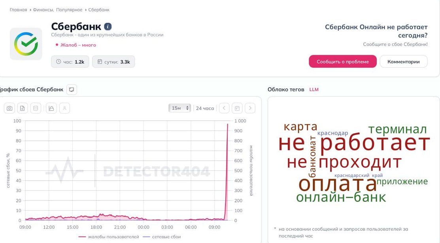Select the час 1.2k stat chip
The height and width of the screenshot is (243, 440).
70,62
